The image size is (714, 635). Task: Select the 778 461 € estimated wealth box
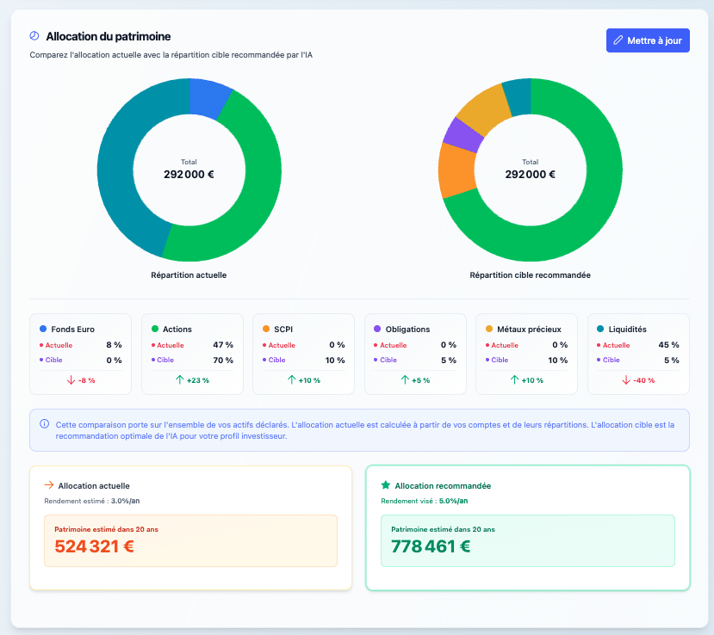[x=527, y=540]
